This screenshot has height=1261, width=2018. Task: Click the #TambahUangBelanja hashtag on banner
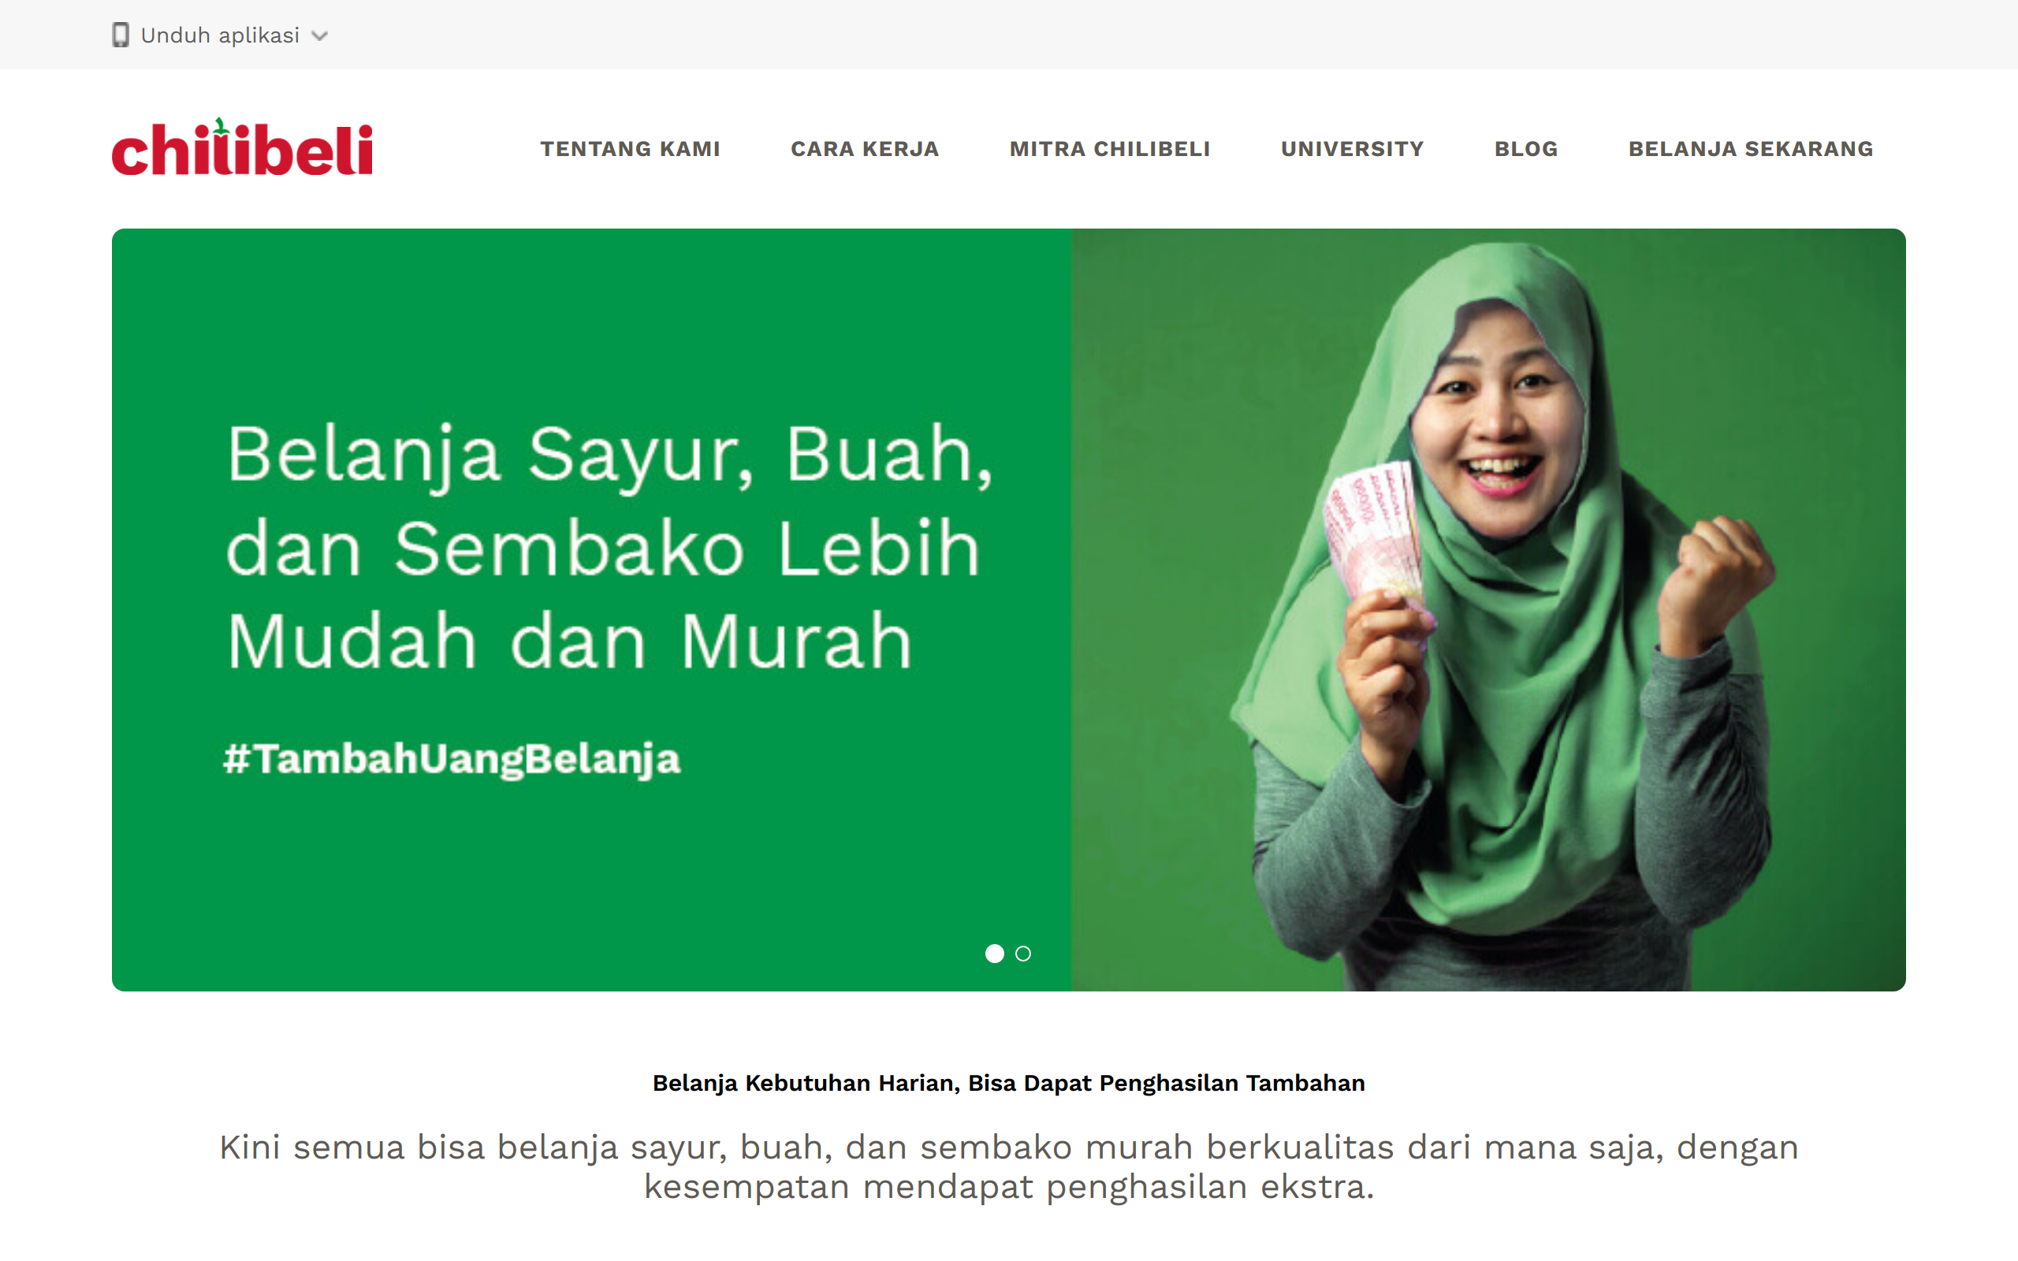(452, 759)
